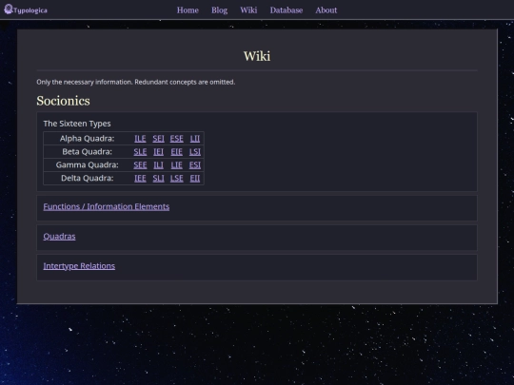Click the Typologica site name text
Image resolution: width=514 pixels, height=385 pixels.
coord(30,10)
